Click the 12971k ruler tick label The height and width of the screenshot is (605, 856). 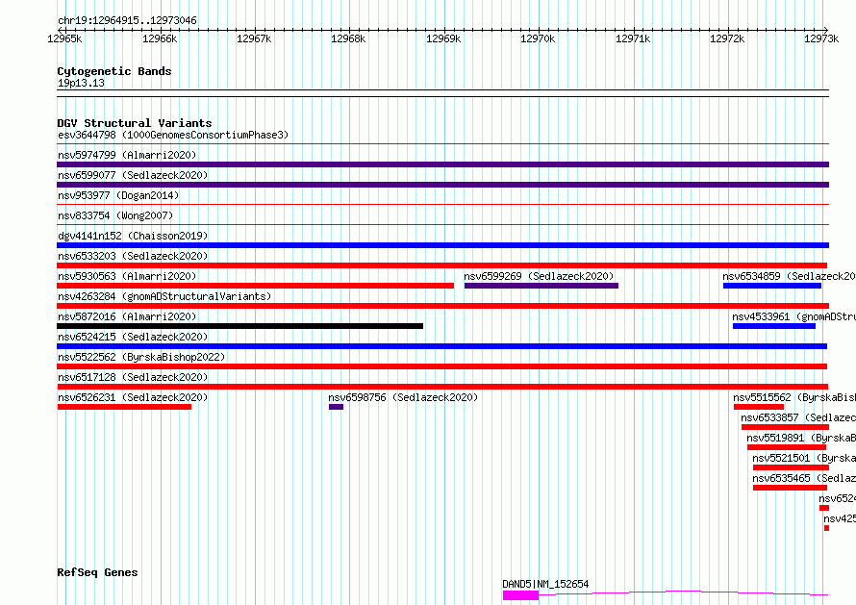pos(633,38)
